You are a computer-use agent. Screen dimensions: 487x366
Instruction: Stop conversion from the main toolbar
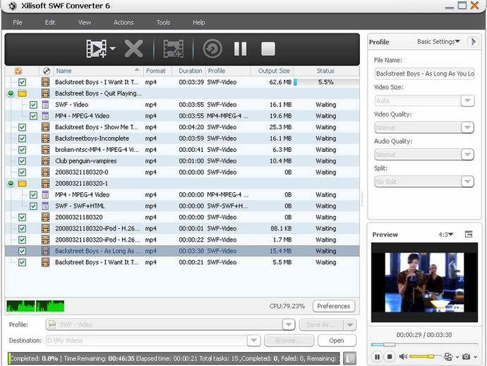(x=268, y=49)
